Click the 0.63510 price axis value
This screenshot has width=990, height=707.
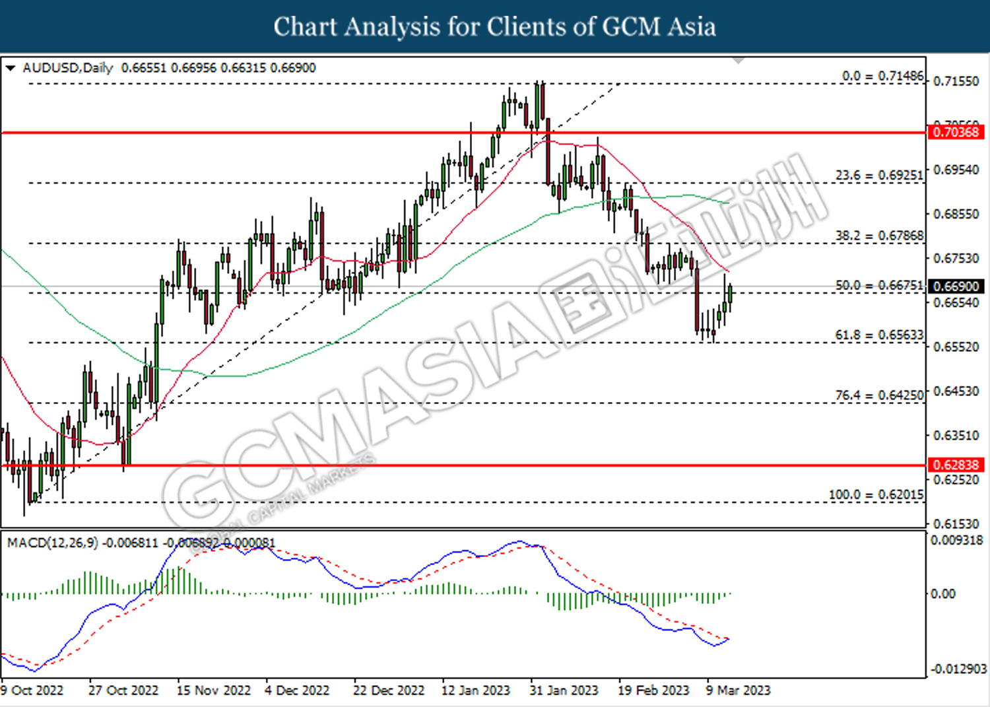[956, 435]
